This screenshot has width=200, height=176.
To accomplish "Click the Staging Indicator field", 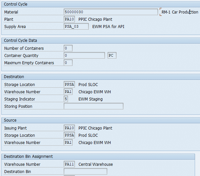I will coord(66,99).
